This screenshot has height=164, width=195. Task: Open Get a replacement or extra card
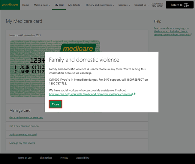pos(26,118)
